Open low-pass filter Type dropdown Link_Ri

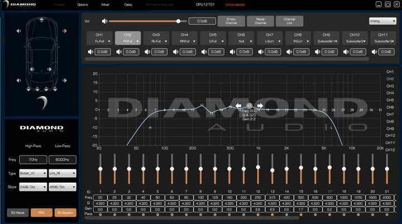click(x=63, y=173)
